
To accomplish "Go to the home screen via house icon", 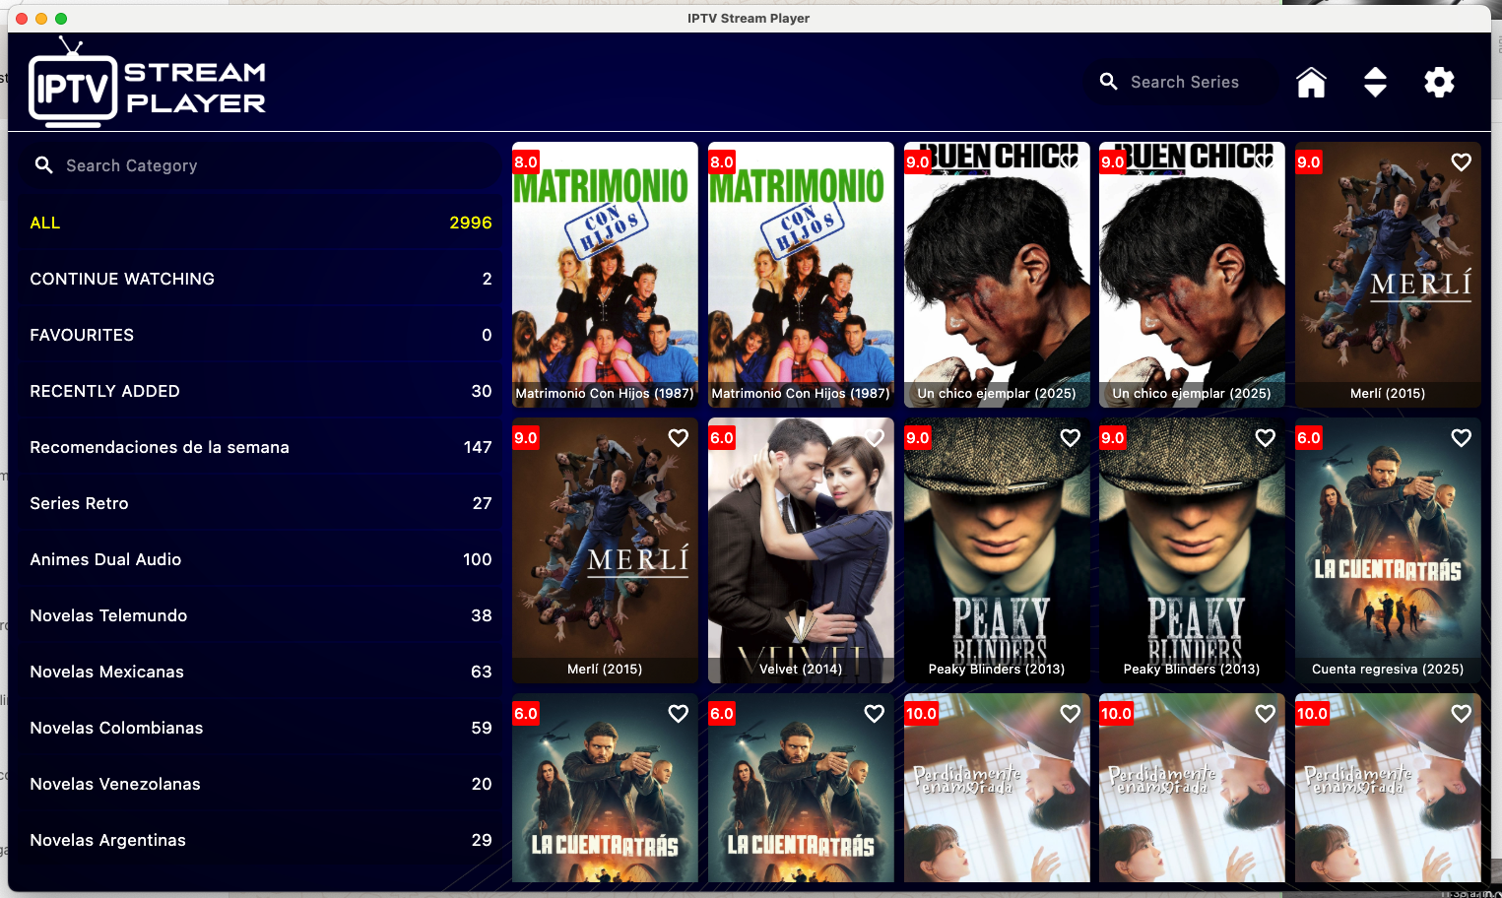I will coord(1311,83).
